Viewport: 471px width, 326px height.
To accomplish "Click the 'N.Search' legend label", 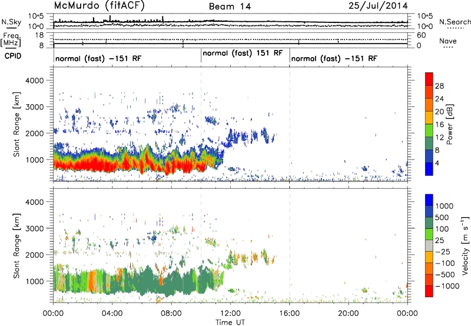I will (x=455, y=22).
